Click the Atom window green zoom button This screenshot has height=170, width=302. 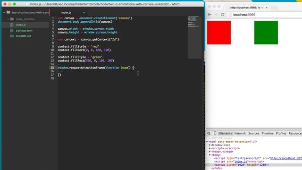[x=14, y=4]
